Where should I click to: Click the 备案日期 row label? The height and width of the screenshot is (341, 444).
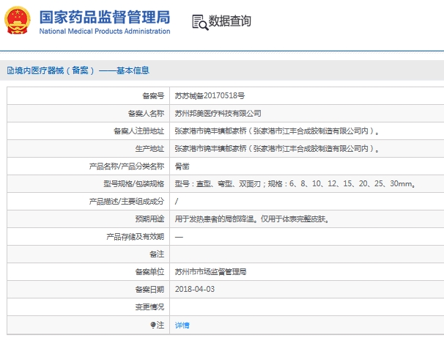point(149,289)
